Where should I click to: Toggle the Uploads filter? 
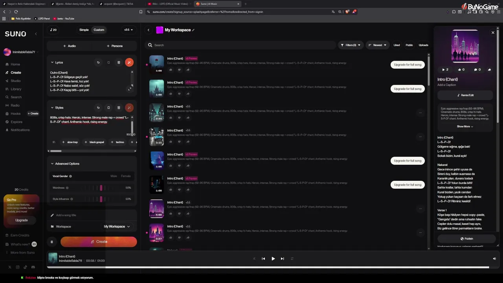[x=423, y=45]
